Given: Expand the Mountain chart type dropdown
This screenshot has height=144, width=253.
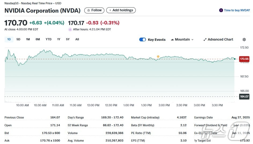Looking at the screenshot, I should (x=182, y=39).
